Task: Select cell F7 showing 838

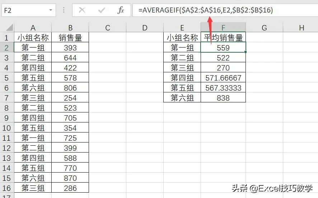Action: [223, 98]
